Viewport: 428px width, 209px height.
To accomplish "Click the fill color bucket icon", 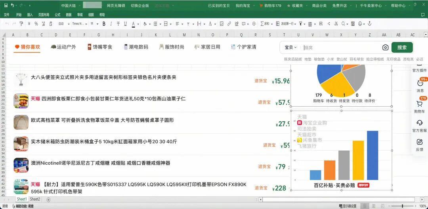I will tap(145, 24).
